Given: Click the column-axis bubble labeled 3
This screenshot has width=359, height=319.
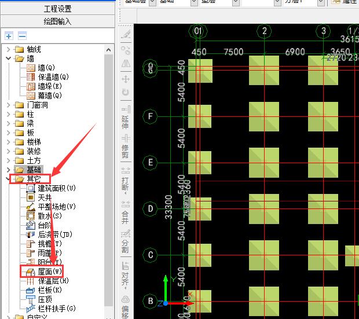Looking at the screenshot, I should click(323, 31).
